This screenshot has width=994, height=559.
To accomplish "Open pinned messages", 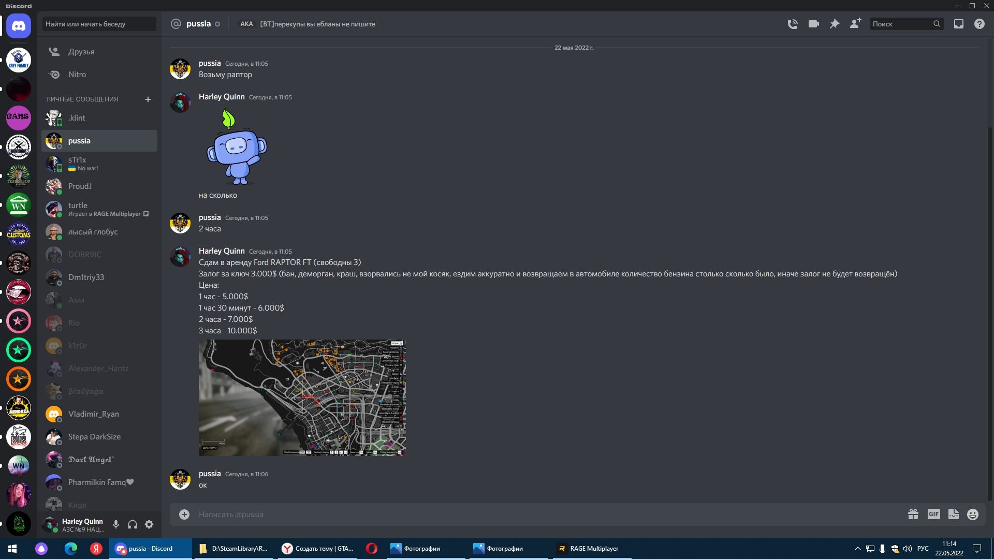I will (x=835, y=24).
